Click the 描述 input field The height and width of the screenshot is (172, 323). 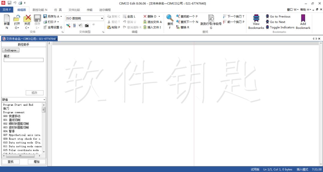pos(24,60)
